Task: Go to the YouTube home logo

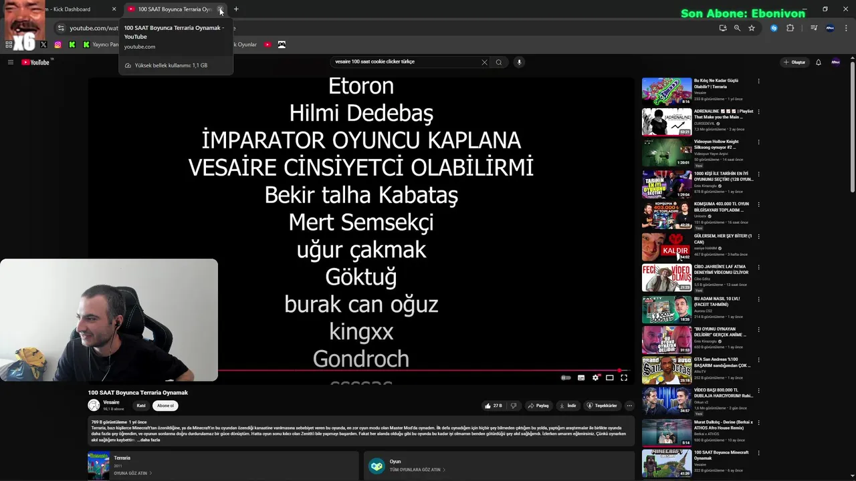Action: tap(35, 62)
